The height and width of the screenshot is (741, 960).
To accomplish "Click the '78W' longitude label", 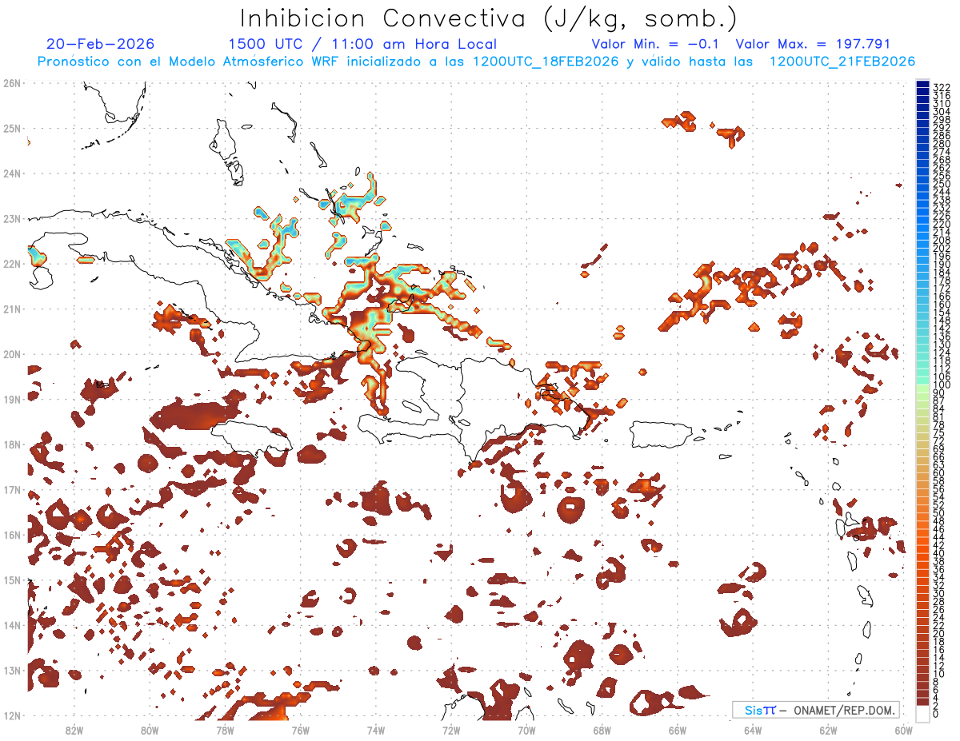I will (x=225, y=729).
